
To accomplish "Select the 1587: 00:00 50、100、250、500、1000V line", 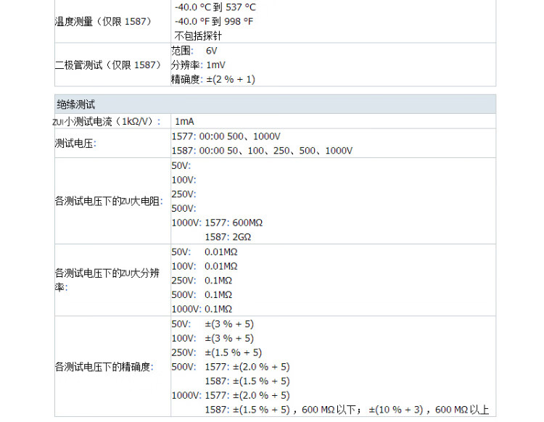I will coord(262,151).
